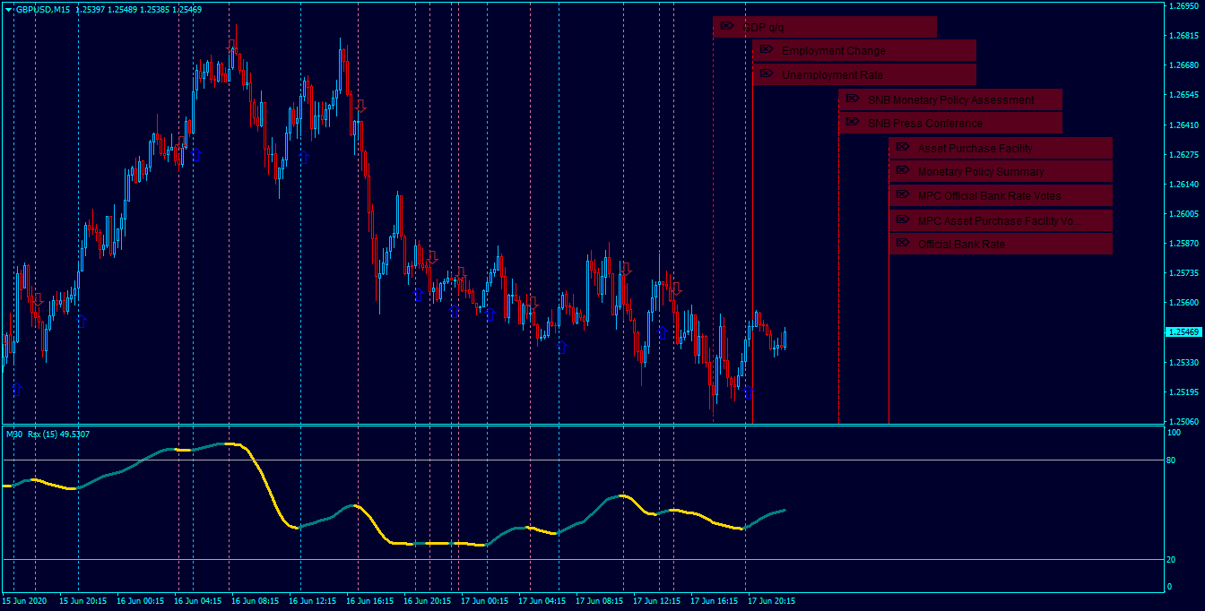Select the tag icon beside SNB Press Conference
This screenshot has width=1205, height=611.
852,122
